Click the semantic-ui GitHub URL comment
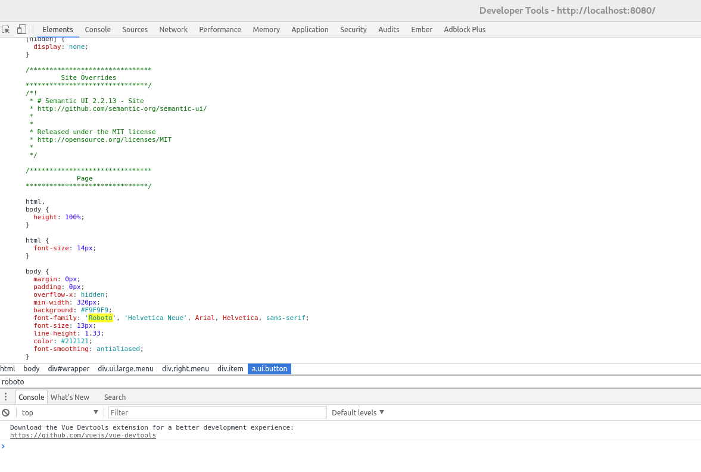The height and width of the screenshot is (472, 701). [122, 108]
